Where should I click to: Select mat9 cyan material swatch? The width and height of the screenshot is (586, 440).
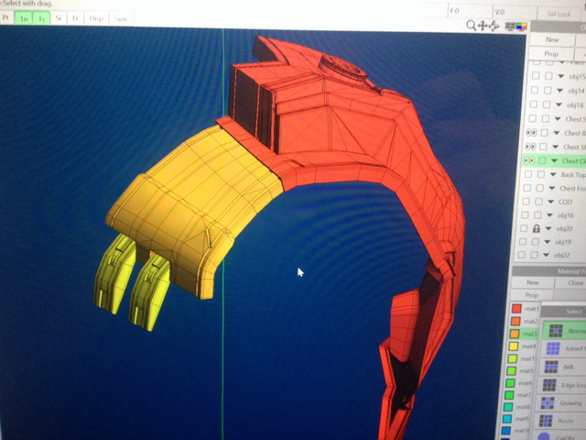[x=507, y=418]
